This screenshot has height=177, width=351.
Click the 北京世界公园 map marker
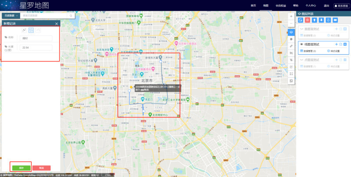83,142
